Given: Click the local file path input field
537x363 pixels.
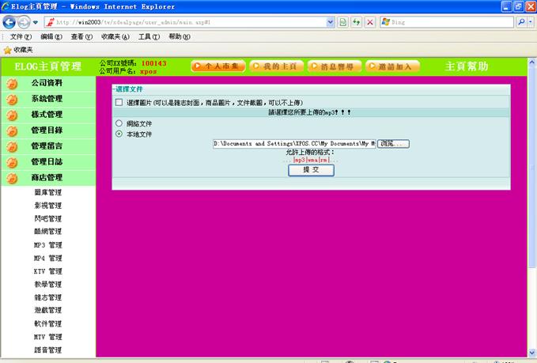Looking at the screenshot, I should 293,144.
